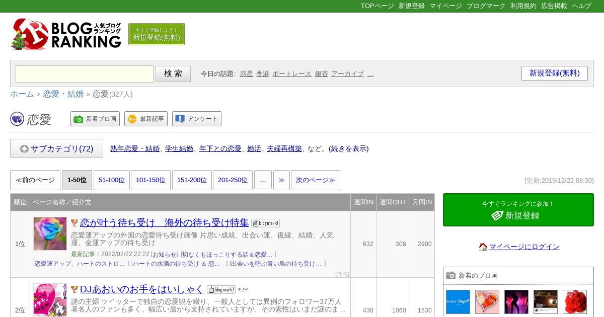This screenshot has width=604, height=317.
Task: Open 利用規約 in the top navigation
Action: 523,6
